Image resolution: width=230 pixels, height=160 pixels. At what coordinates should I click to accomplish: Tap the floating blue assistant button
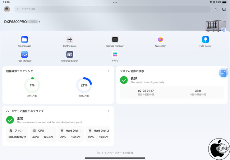pyautogui.click(x=223, y=73)
